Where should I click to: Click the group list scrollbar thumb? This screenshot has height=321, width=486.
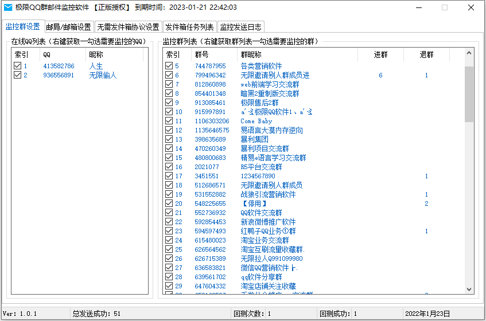coord(469,94)
